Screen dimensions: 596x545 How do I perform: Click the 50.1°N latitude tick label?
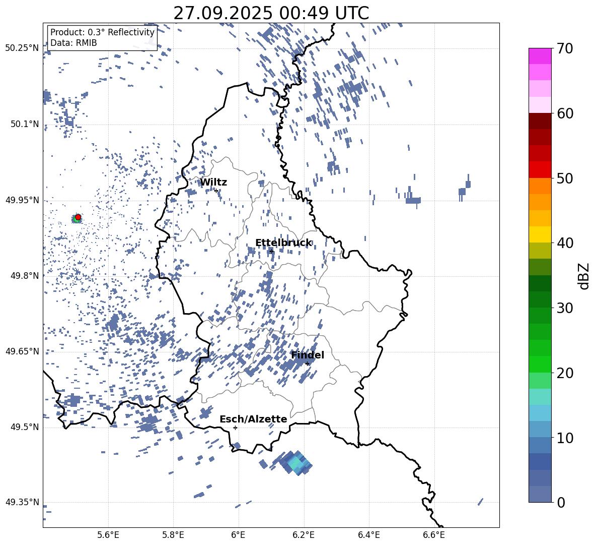coord(25,124)
